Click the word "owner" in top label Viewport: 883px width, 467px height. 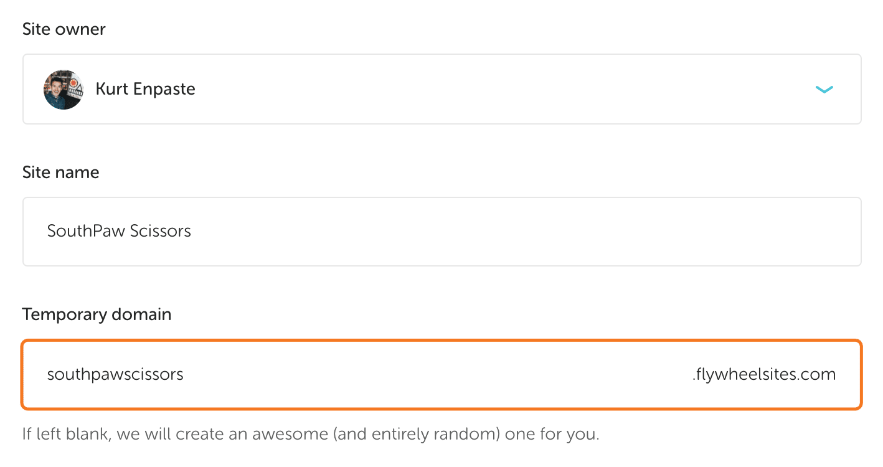tap(83, 29)
